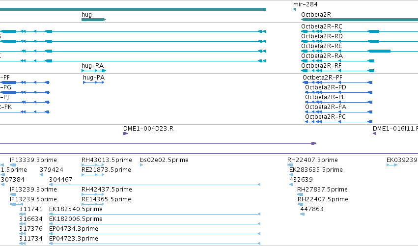Select the Octbeta2R-RD transcript label
This screenshot has width=418, height=246.
tap(322, 36)
